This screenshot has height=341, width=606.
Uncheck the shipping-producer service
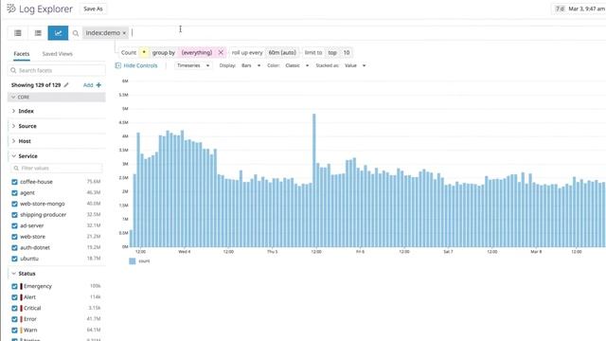pyautogui.click(x=15, y=215)
